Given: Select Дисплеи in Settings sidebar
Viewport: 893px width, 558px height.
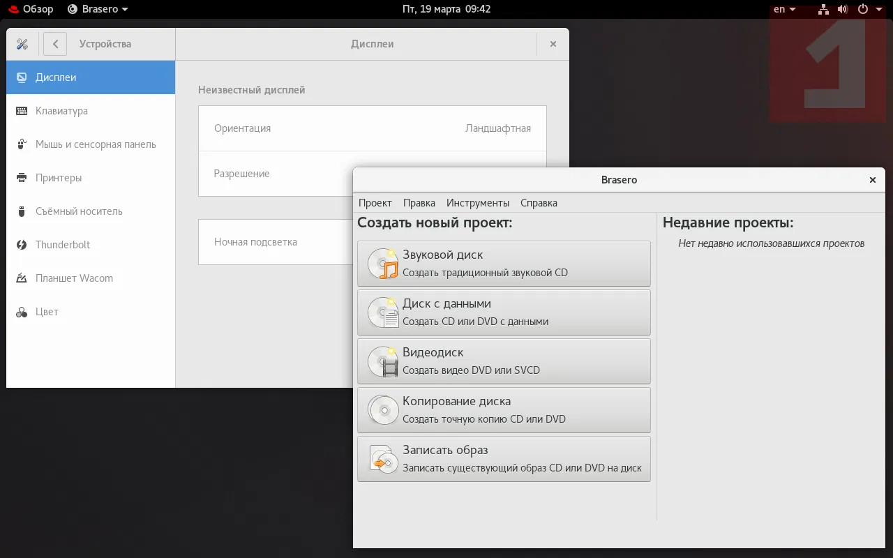Looking at the screenshot, I should tap(91, 77).
